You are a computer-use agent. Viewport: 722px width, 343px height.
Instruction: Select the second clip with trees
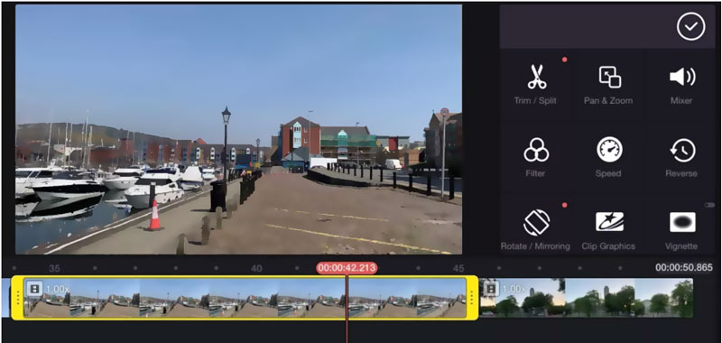[587, 298]
